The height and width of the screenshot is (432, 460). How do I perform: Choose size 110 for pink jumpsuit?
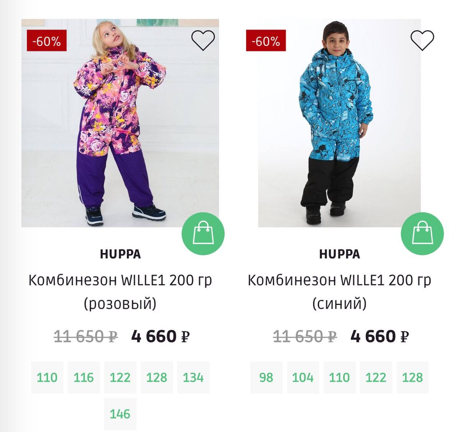pos(47,377)
